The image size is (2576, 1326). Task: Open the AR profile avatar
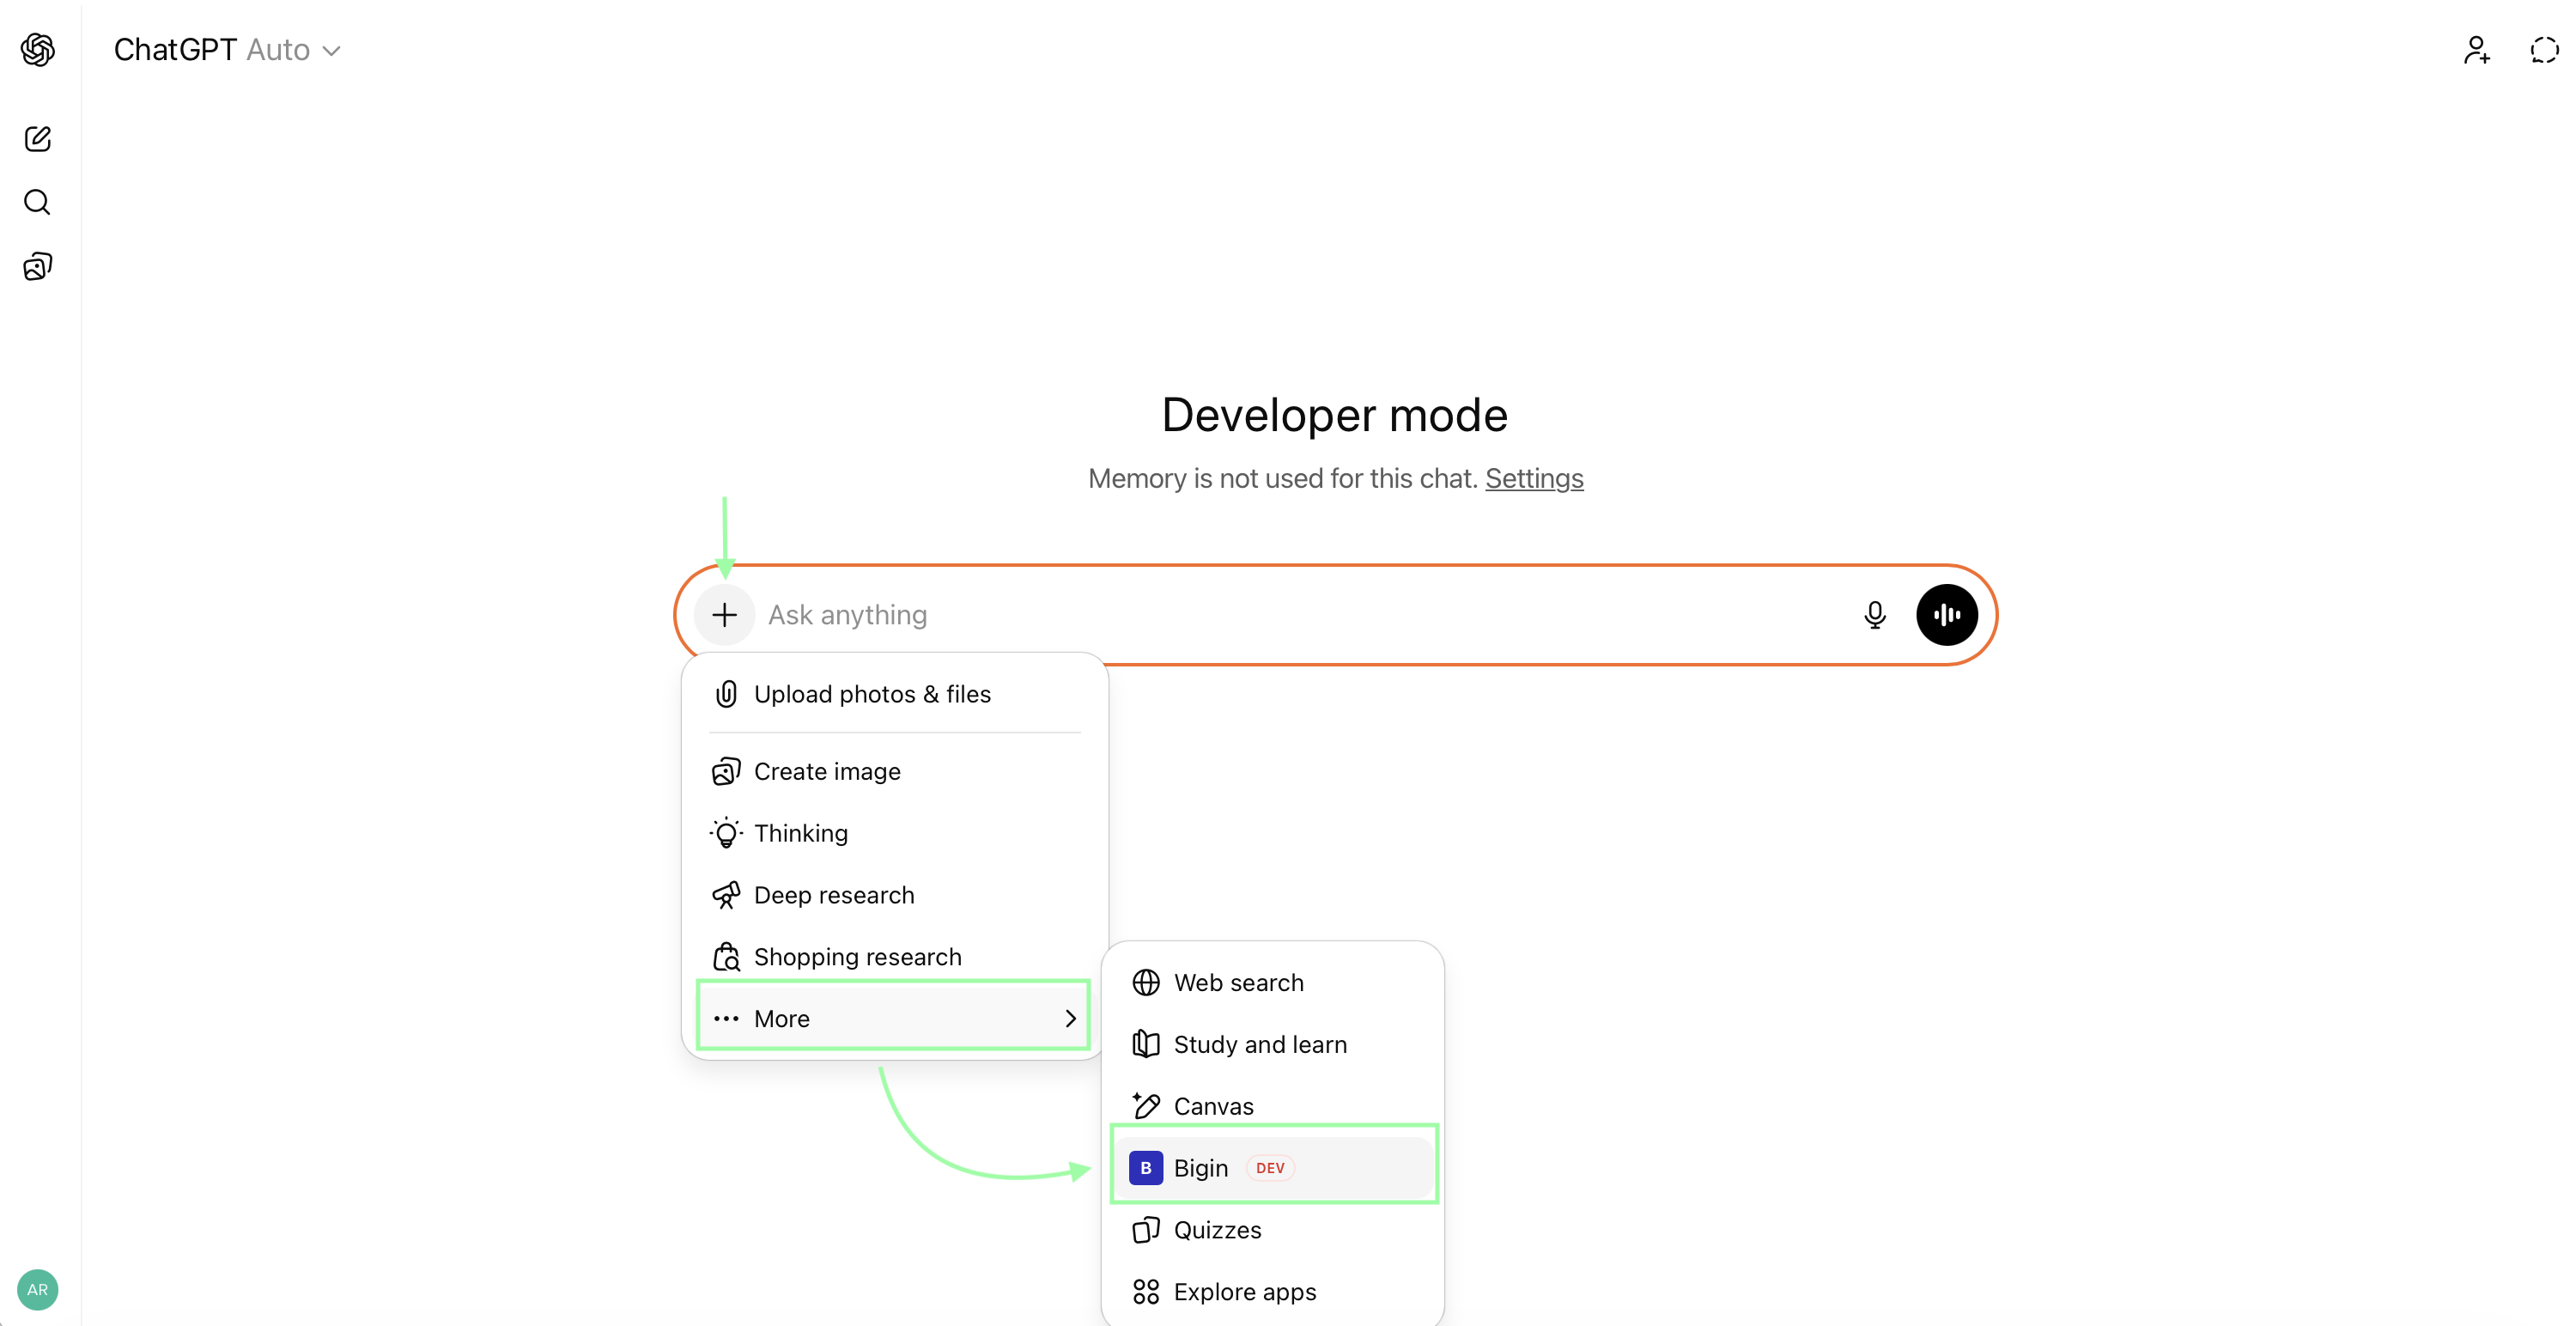(x=38, y=1289)
